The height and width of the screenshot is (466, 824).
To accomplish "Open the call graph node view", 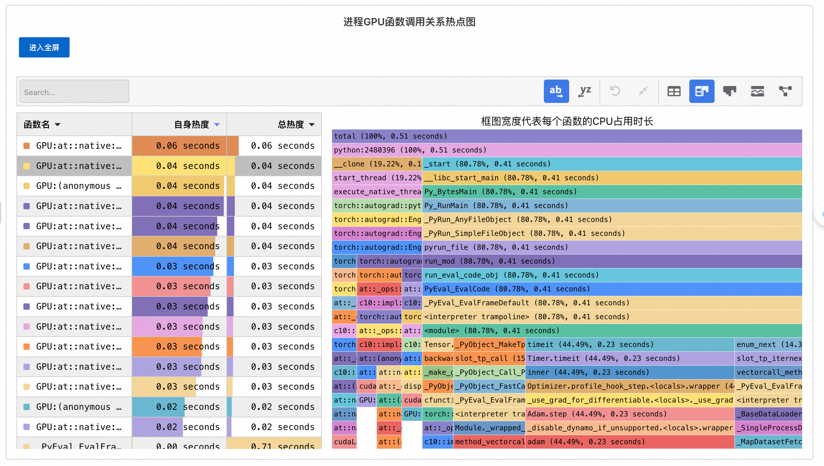I will pos(785,91).
